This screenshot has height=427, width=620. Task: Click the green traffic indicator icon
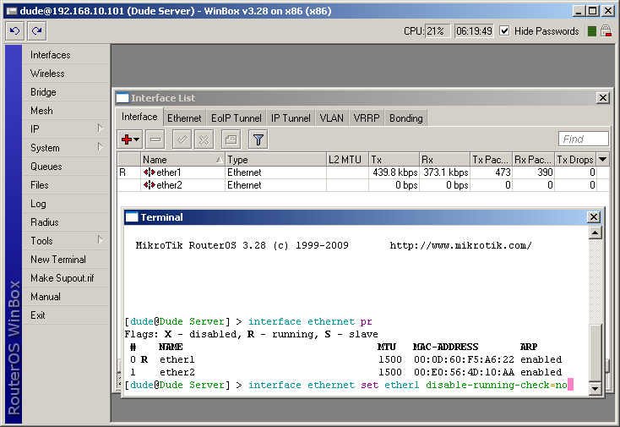pyautogui.click(x=592, y=31)
